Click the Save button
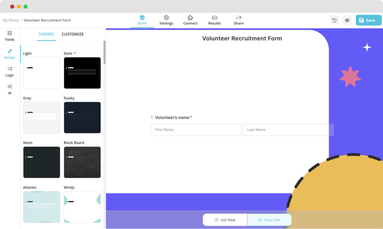383x229 pixels. coord(368,20)
